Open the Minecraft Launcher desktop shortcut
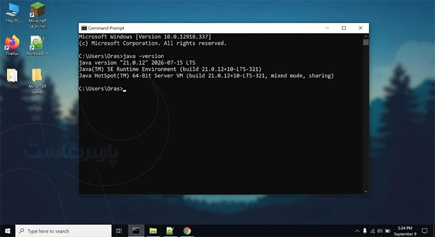The image size is (435, 237). 37,15
